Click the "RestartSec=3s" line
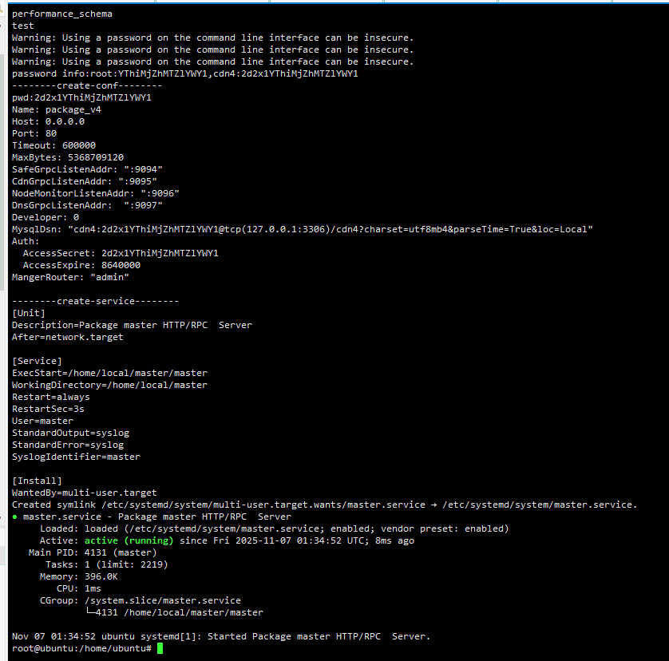The image size is (669, 661). 48,409
